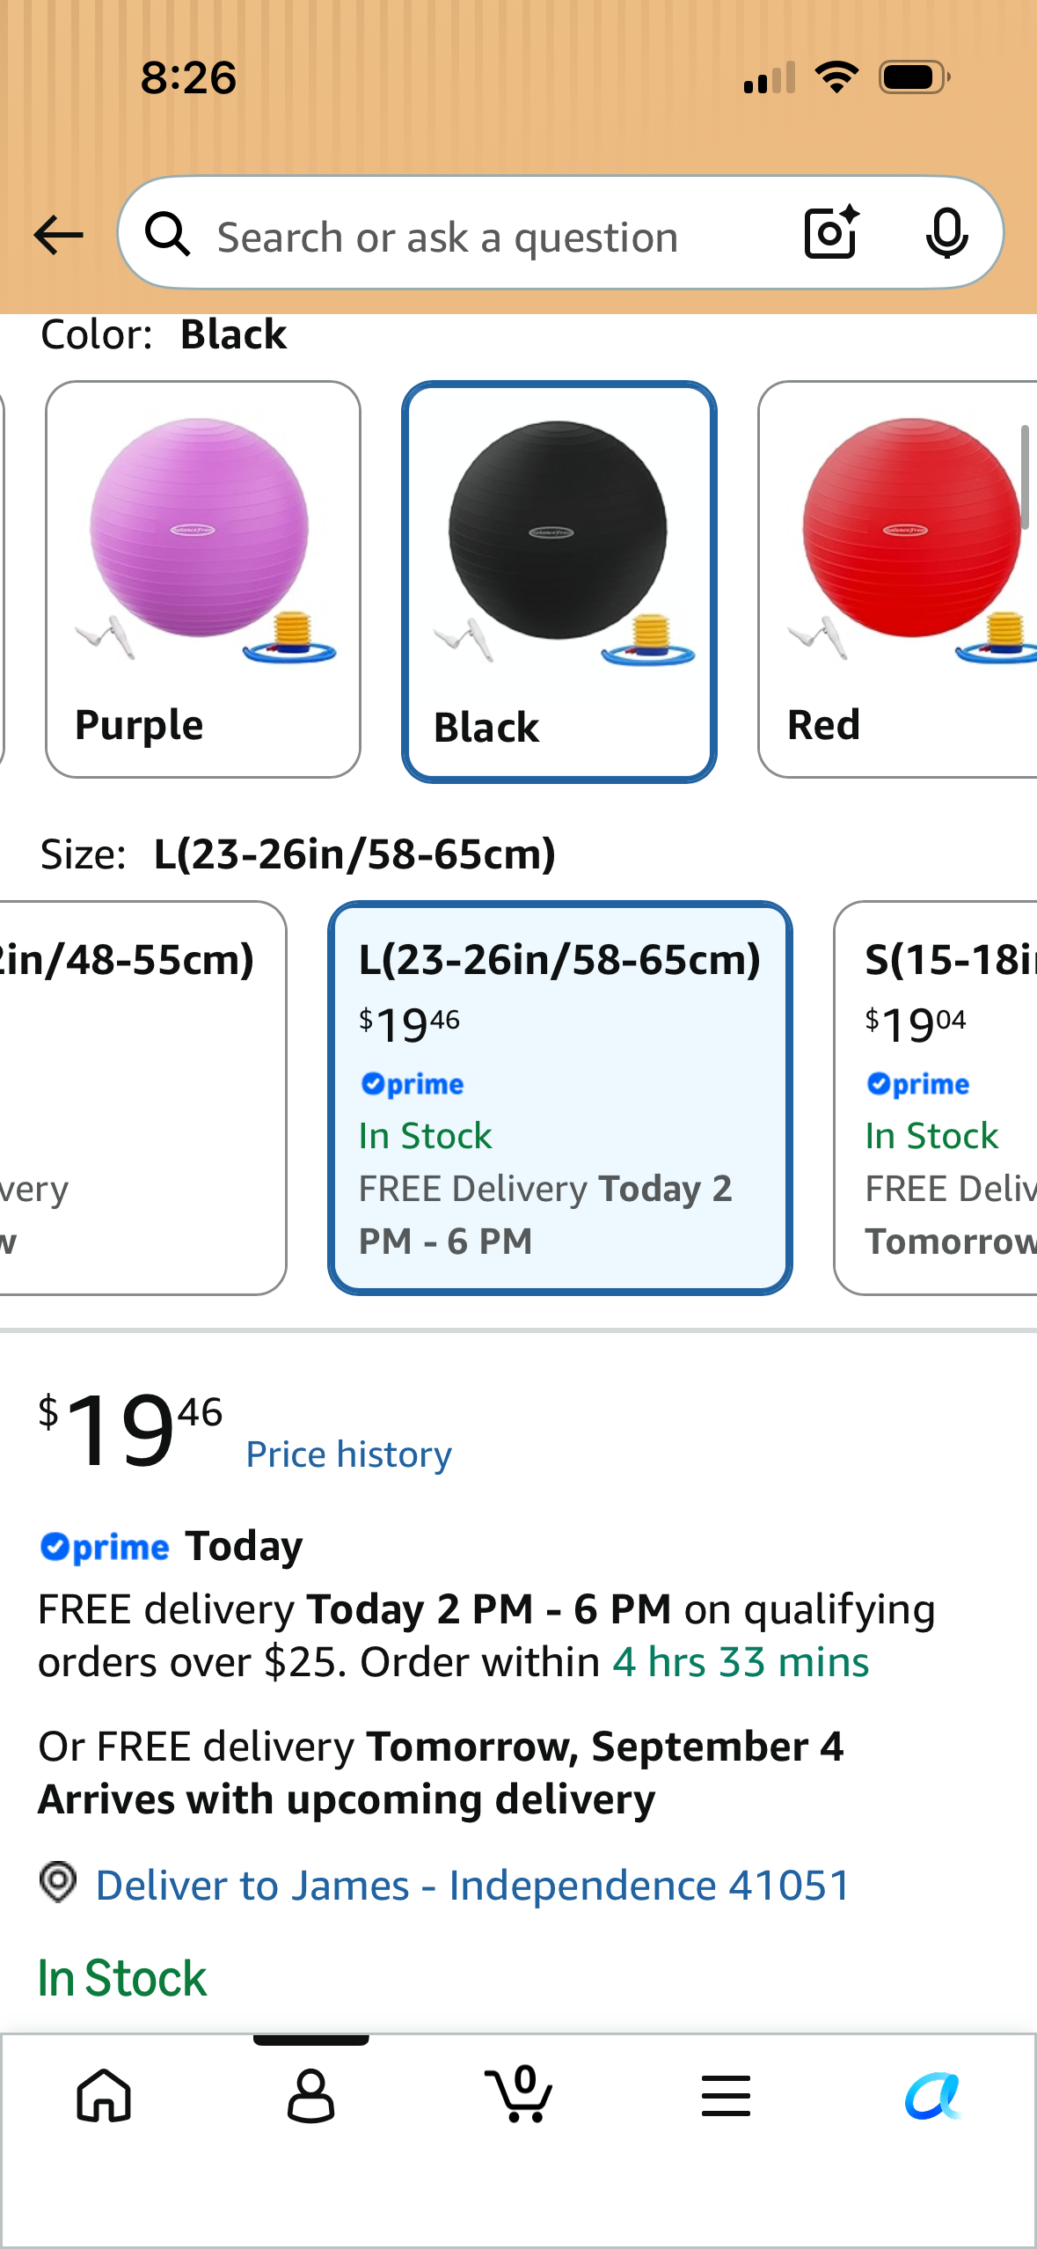Tap the delivery location pin icon
This screenshot has width=1037, height=2249.
click(x=58, y=1883)
